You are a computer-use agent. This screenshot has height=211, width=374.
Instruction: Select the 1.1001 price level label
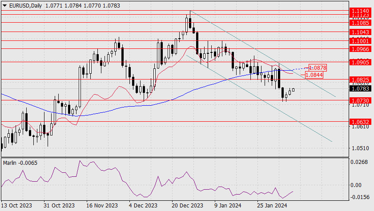click(x=360, y=41)
